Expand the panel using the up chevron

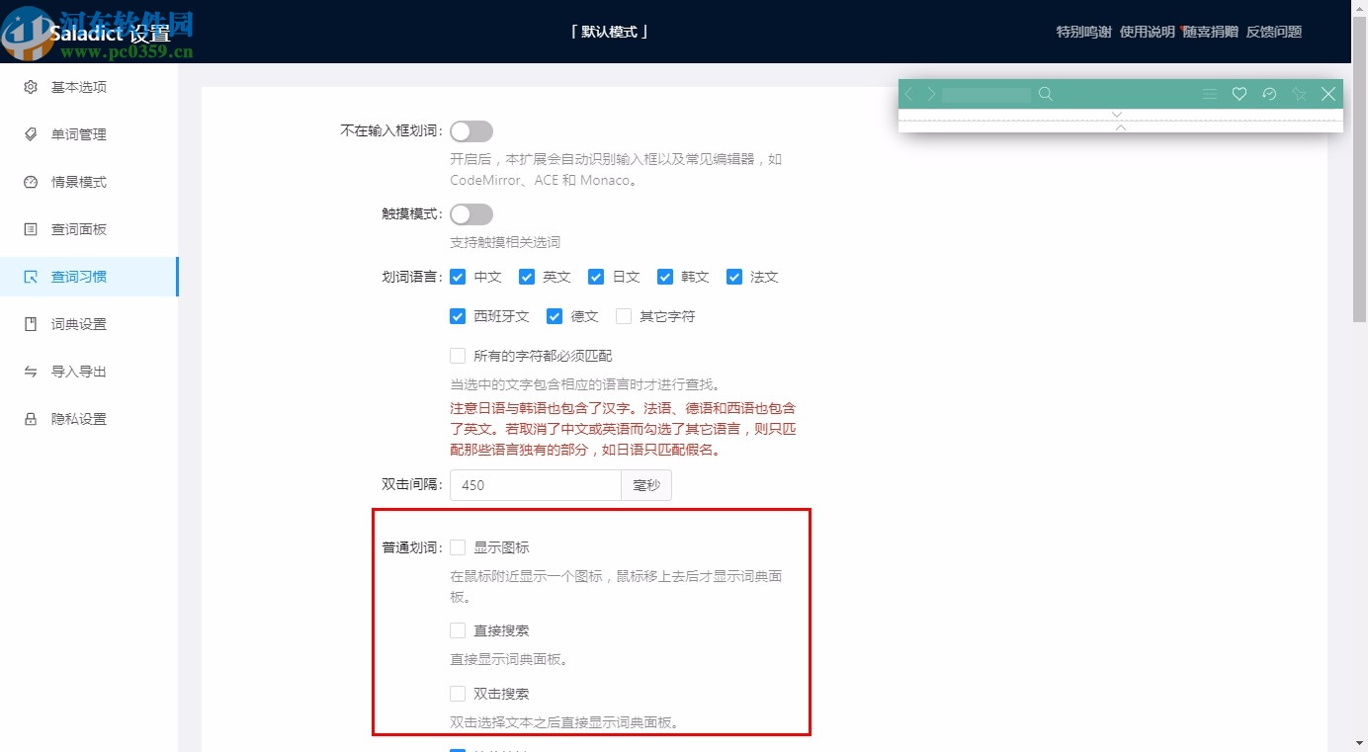click(x=1121, y=128)
